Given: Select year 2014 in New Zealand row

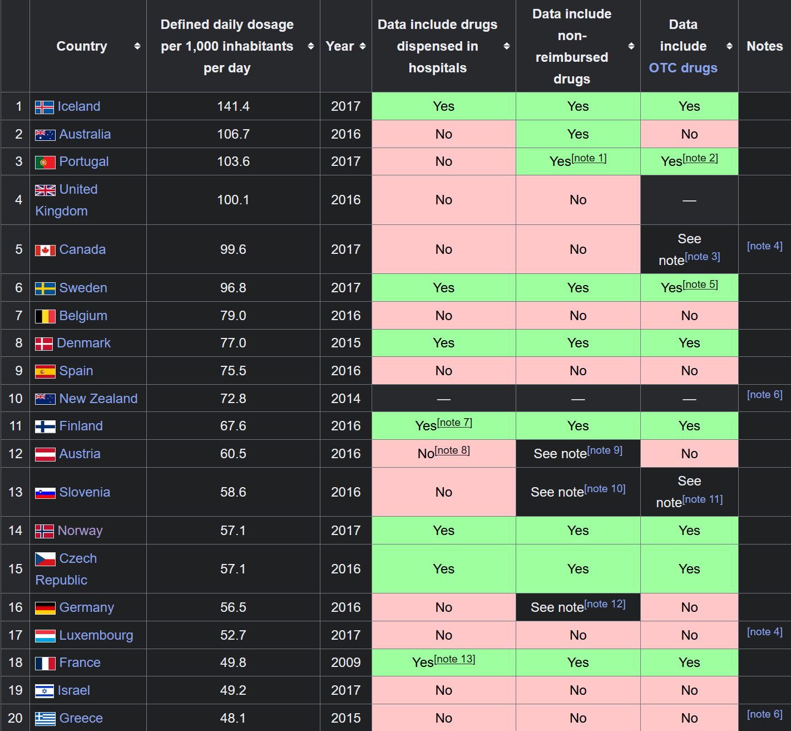Looking at the screenshot, I should [346, 399].
